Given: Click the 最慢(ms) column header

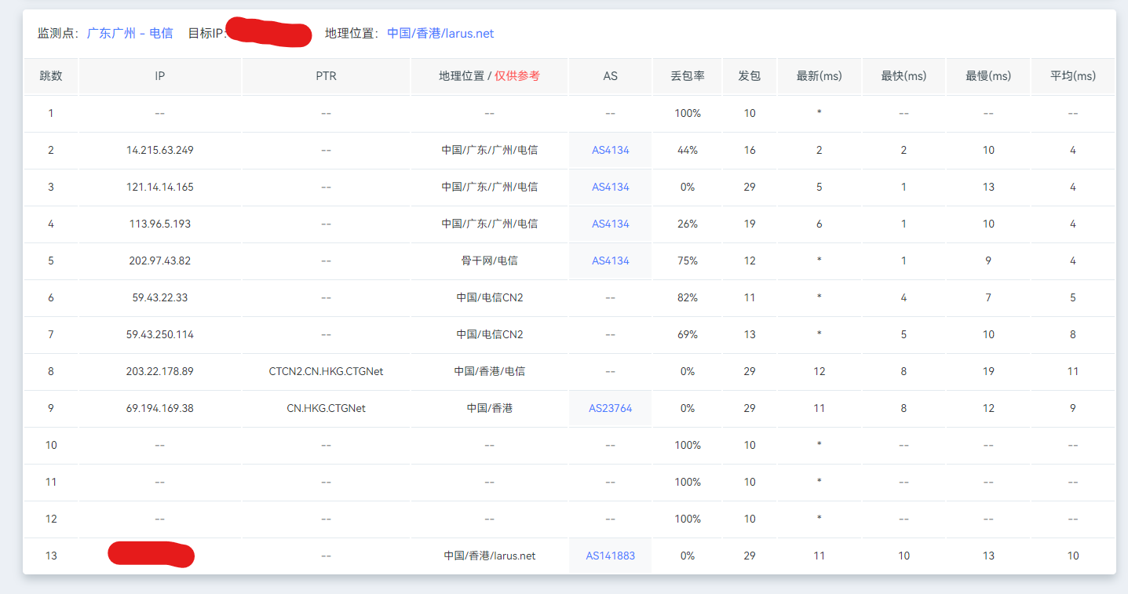Looking at the screenshot, I should pos(988,76).
